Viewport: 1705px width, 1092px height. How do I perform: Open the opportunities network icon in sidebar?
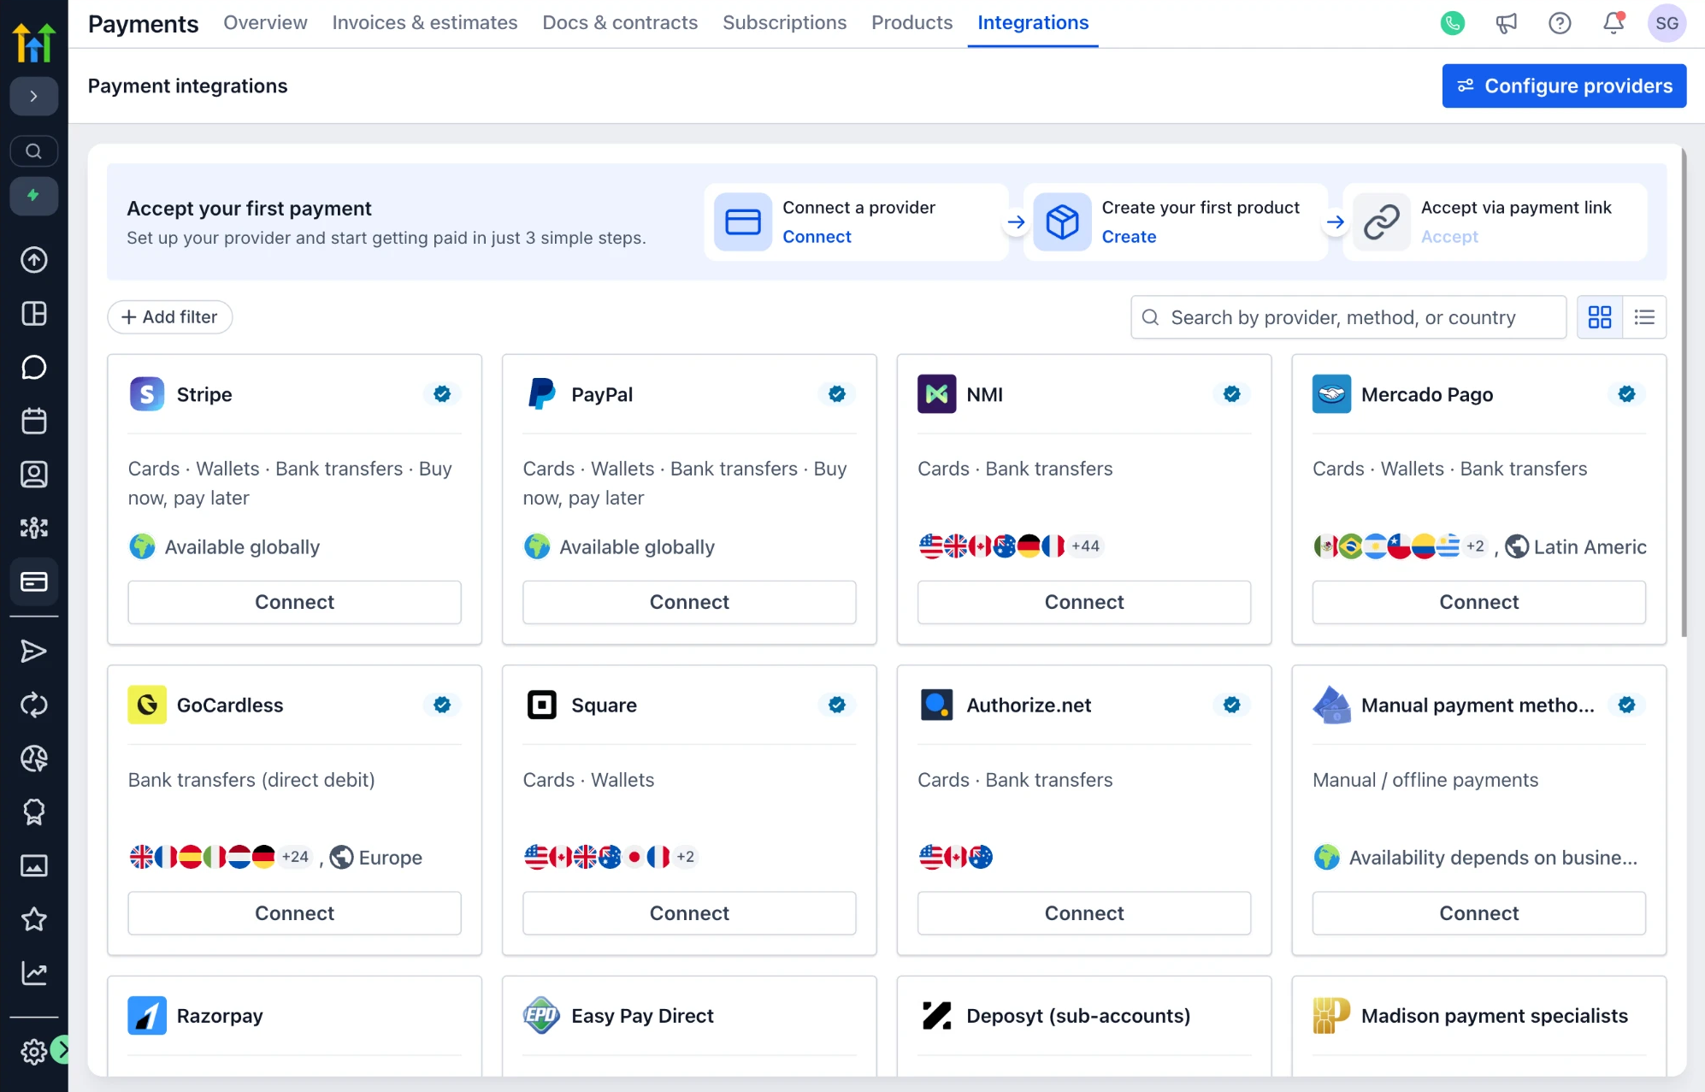pyautogui.click(x=33, y=528)
